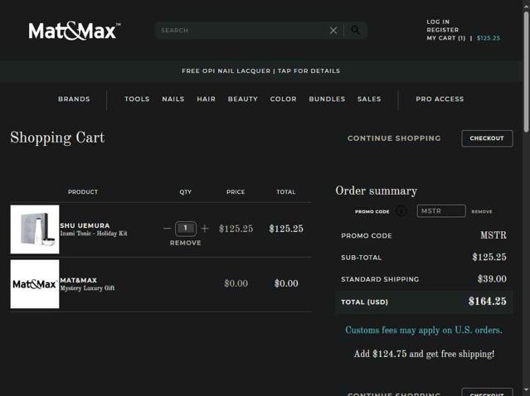530x396 pixels.
Task: Remove the applied promo code
Action: pyautogui.click(x=482, y=212)
